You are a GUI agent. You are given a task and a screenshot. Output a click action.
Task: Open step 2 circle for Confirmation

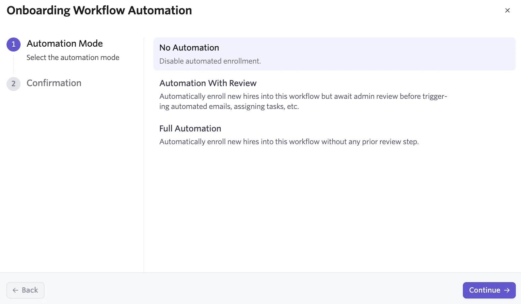13,84
